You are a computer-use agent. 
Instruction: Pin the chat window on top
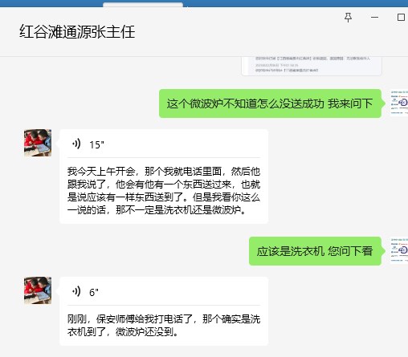point(348,18)
